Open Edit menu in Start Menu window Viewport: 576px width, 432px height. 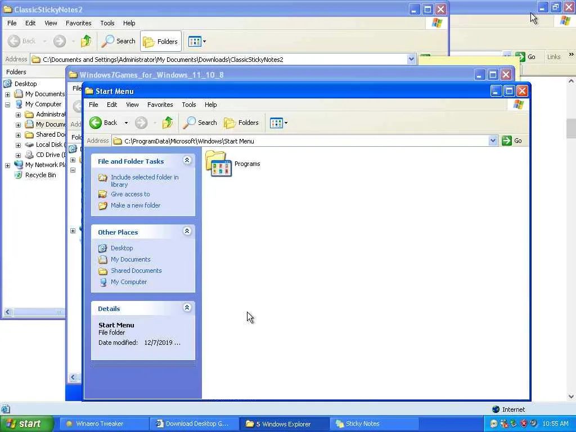(x=112, y=105)
